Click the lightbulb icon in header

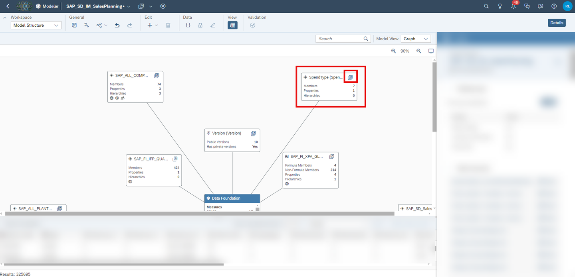click(500, 6)
